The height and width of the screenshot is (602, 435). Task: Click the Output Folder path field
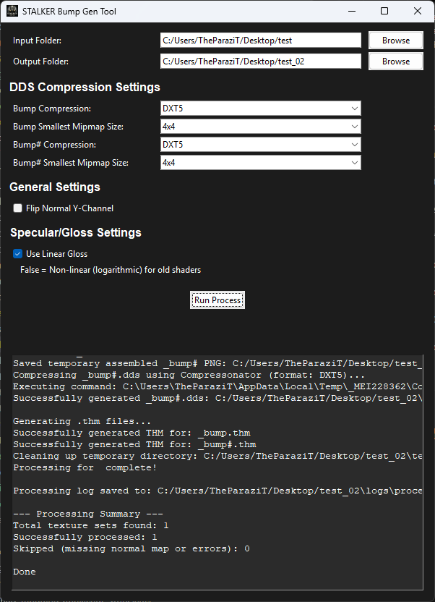[x=260, y=62]
